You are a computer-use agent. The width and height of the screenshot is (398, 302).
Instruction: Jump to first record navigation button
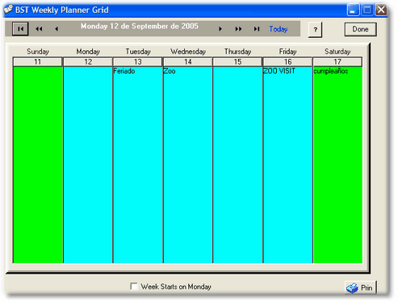click(x=20, y=29)
